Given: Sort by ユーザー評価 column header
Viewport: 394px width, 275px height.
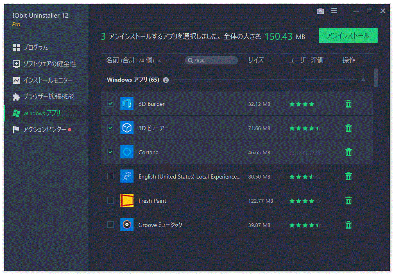Looking at the screenshot, I should click(x=306, y=60).
